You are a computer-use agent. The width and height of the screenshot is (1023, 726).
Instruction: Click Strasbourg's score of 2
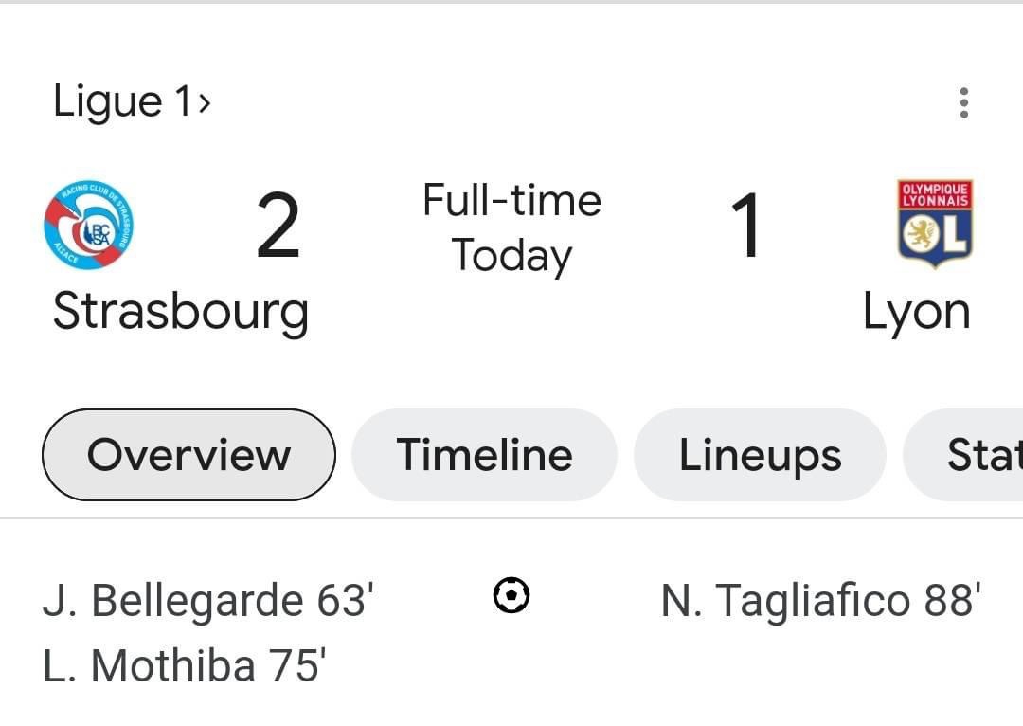coord(278,225)
